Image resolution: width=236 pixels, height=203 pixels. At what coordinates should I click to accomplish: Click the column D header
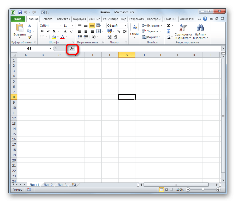point(76,55)
